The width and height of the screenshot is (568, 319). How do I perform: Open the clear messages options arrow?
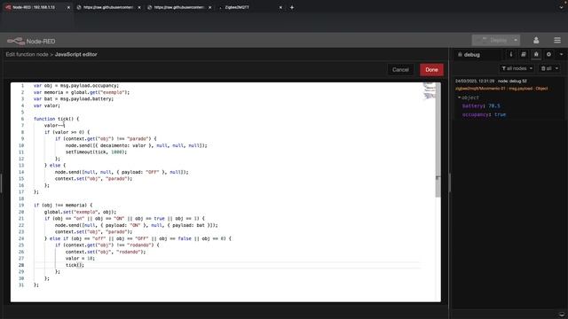(x=556, y=68)
